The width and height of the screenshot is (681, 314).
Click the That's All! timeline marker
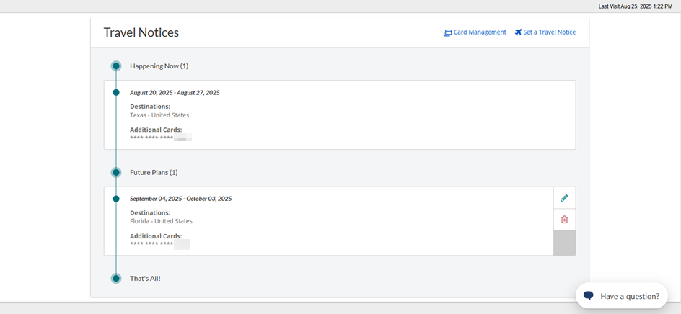116,279
